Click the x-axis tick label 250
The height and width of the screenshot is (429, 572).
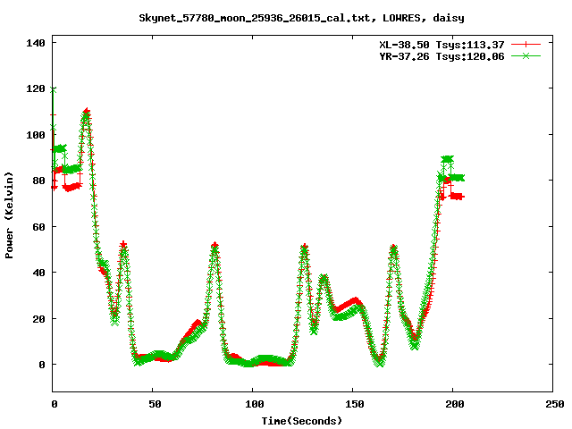click(x=555, y=404)
